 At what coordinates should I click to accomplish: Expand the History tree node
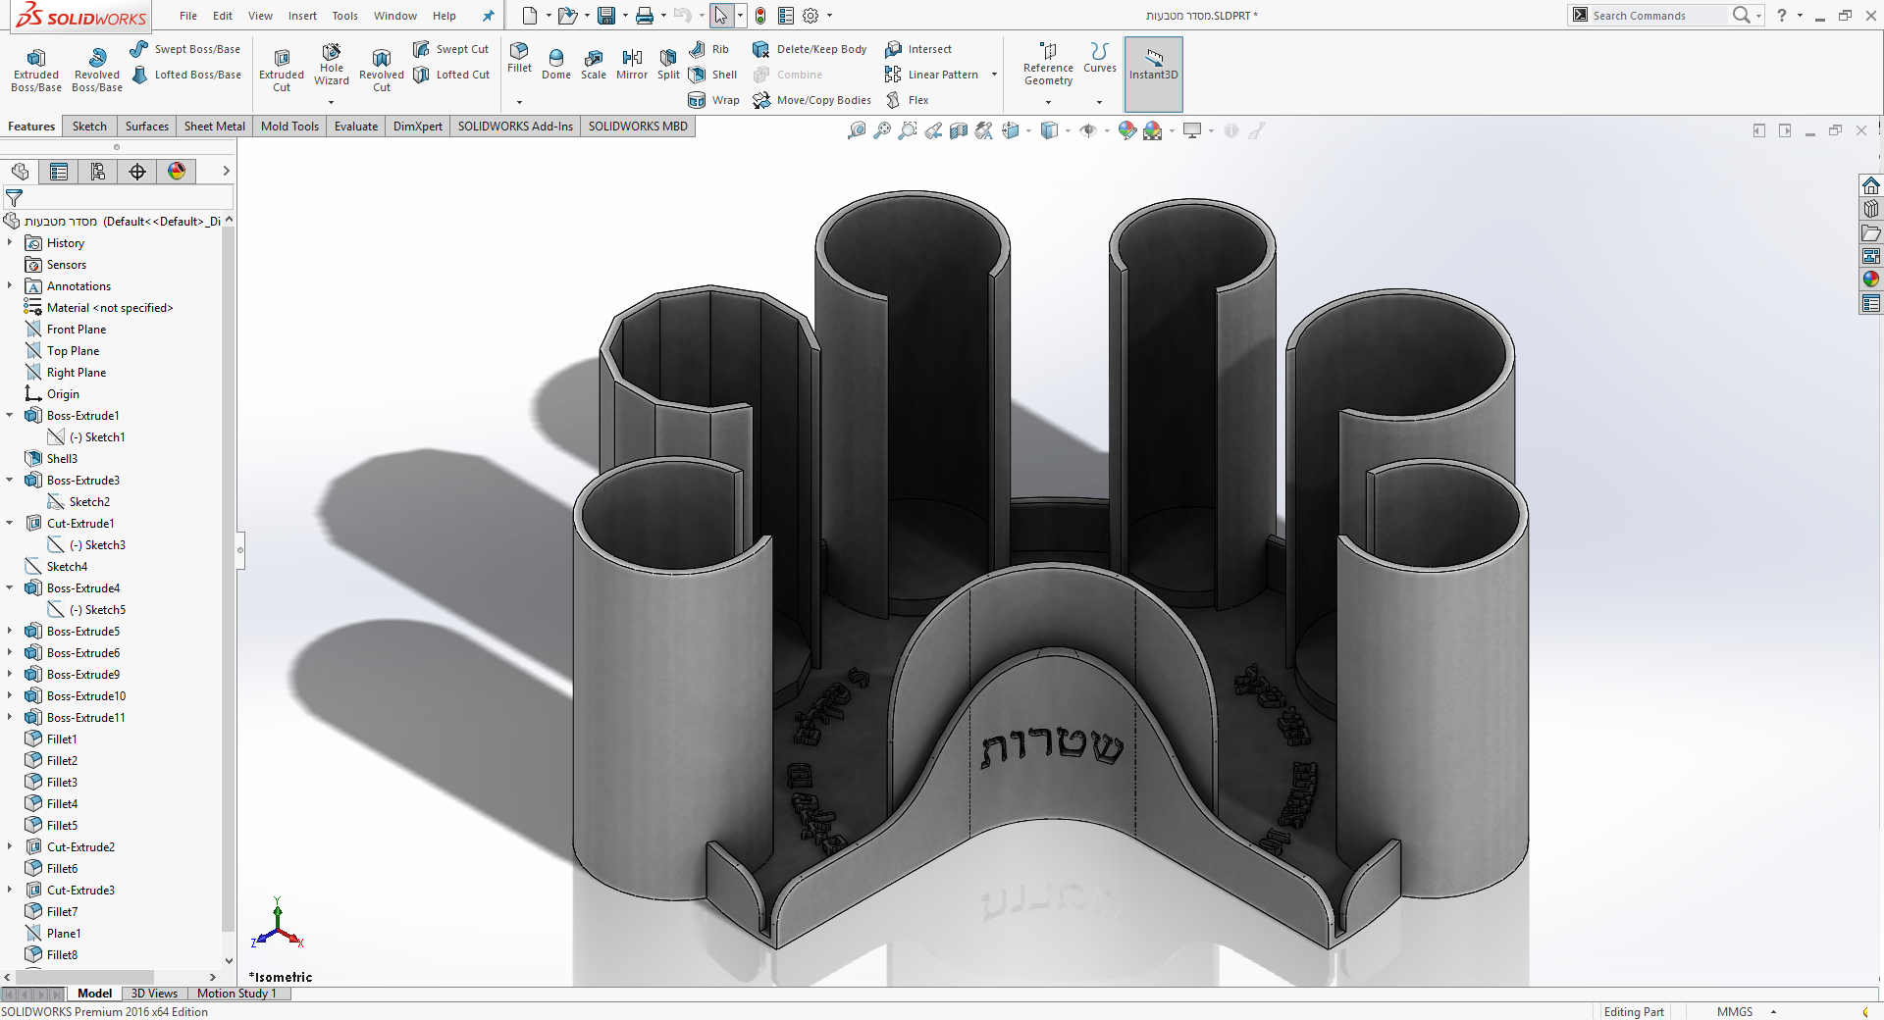[x=10, y=242]
